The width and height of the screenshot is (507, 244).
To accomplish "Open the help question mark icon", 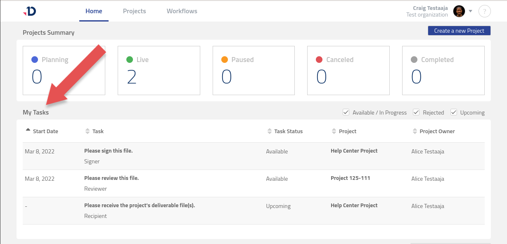I will click(x=484, y=11).
